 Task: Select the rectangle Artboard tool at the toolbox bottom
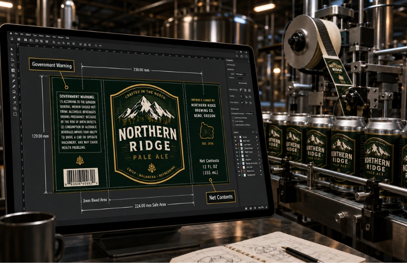click(15, 114)
